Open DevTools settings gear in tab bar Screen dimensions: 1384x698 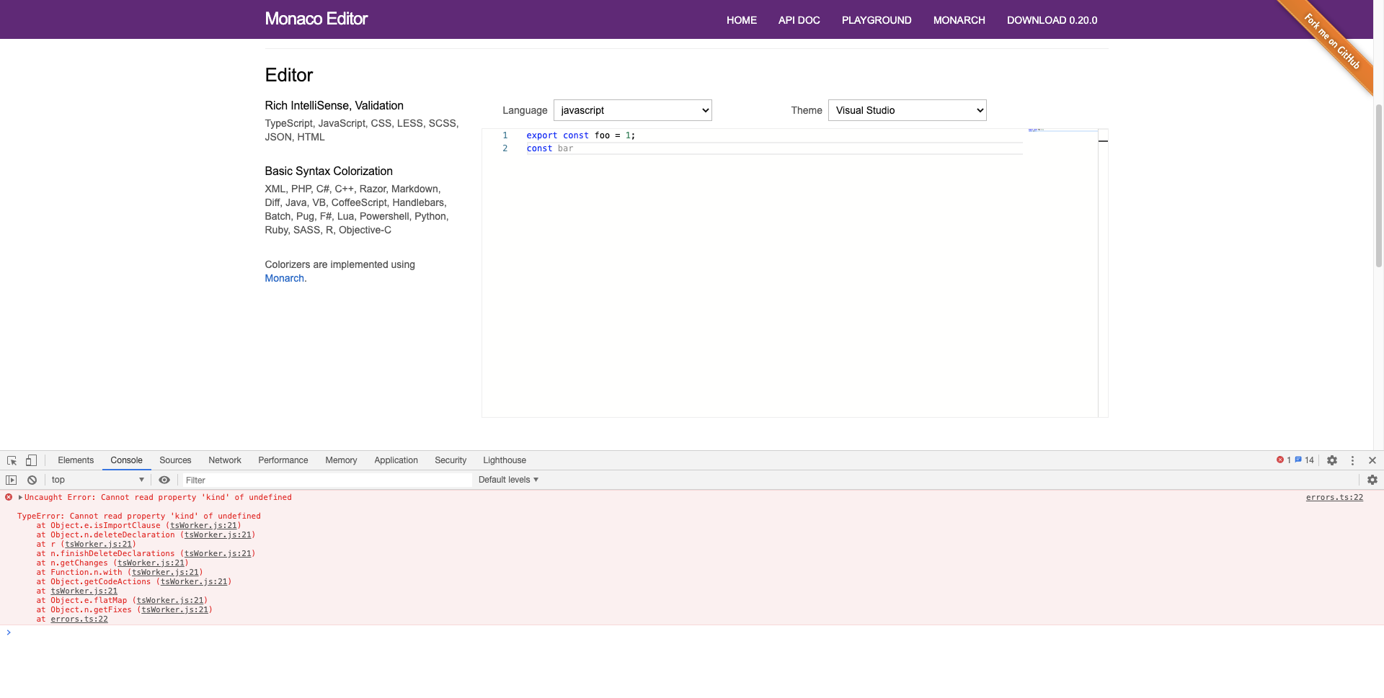pos(1332,460)
